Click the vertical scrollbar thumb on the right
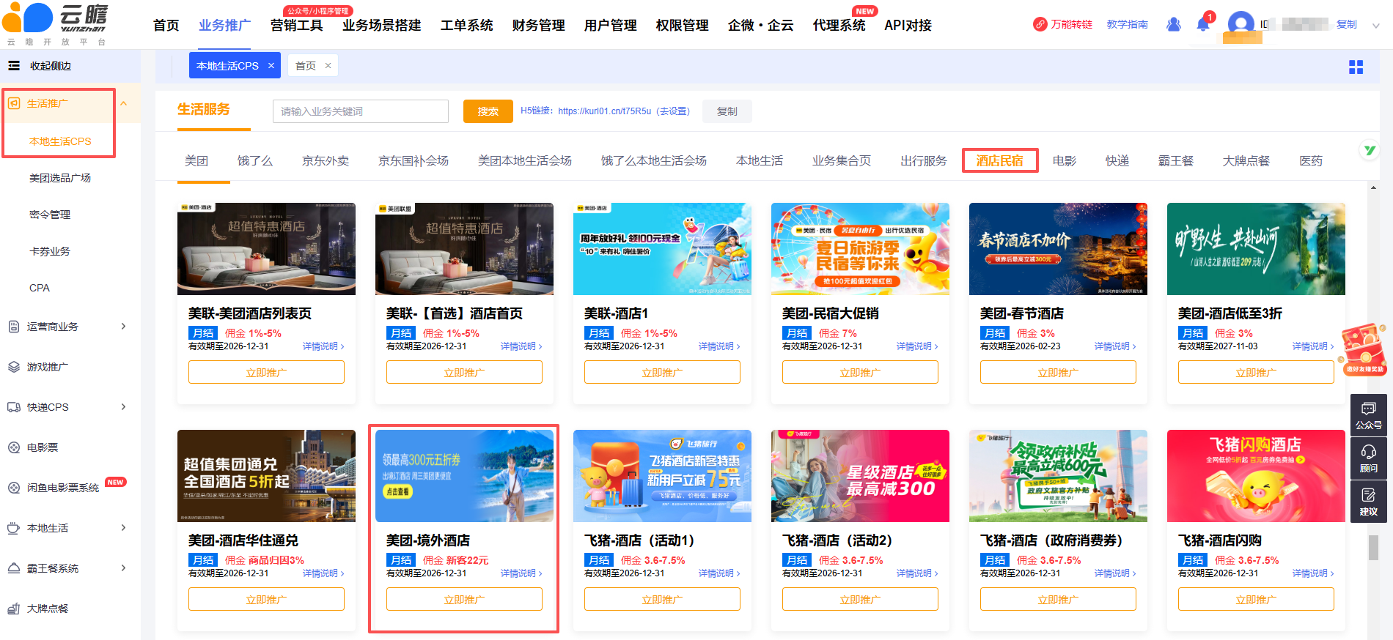 pos(1373,547)
